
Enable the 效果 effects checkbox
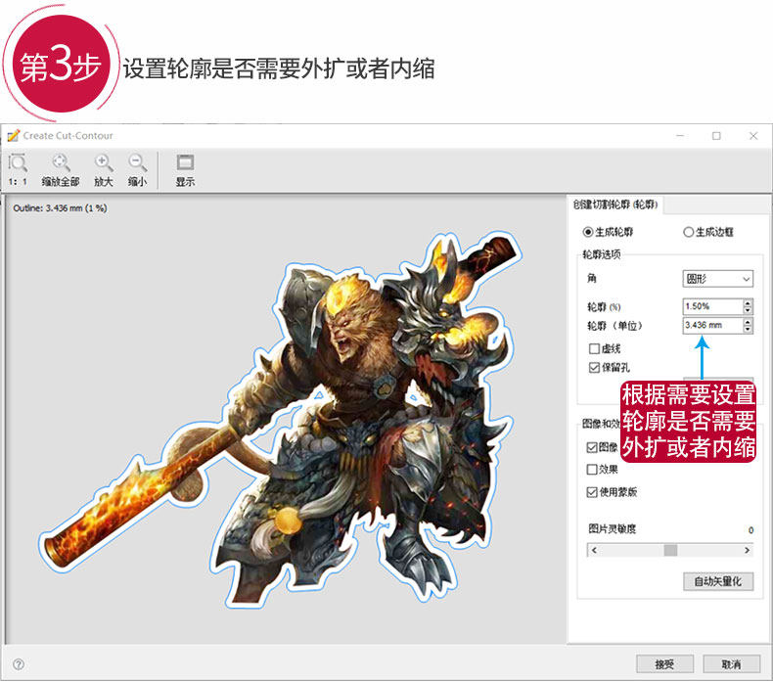(592, 469)
